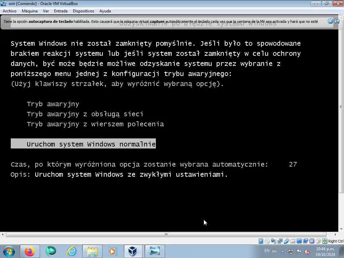
Task: Open Windows Media Player from the taskbar
Action: 113,251
